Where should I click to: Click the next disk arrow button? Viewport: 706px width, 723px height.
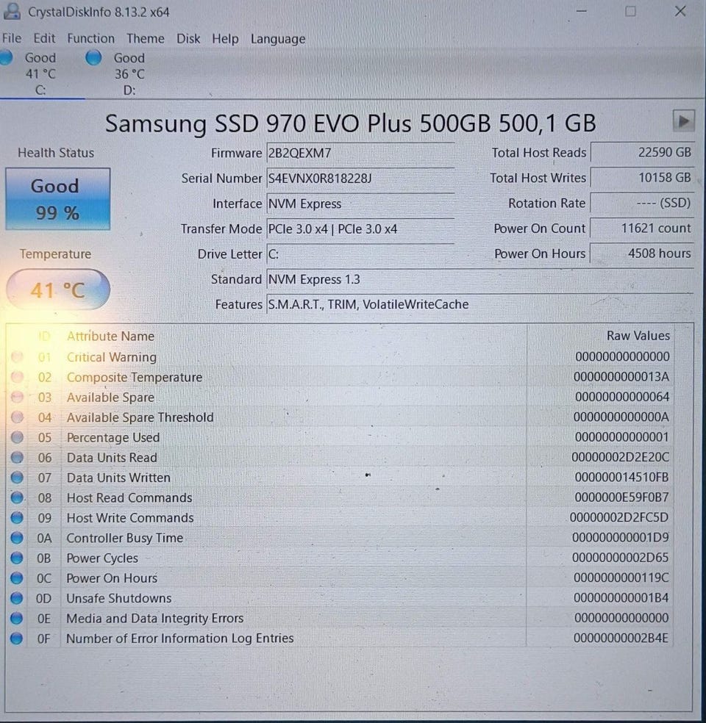pyautogui.click(x=683, y=121)
